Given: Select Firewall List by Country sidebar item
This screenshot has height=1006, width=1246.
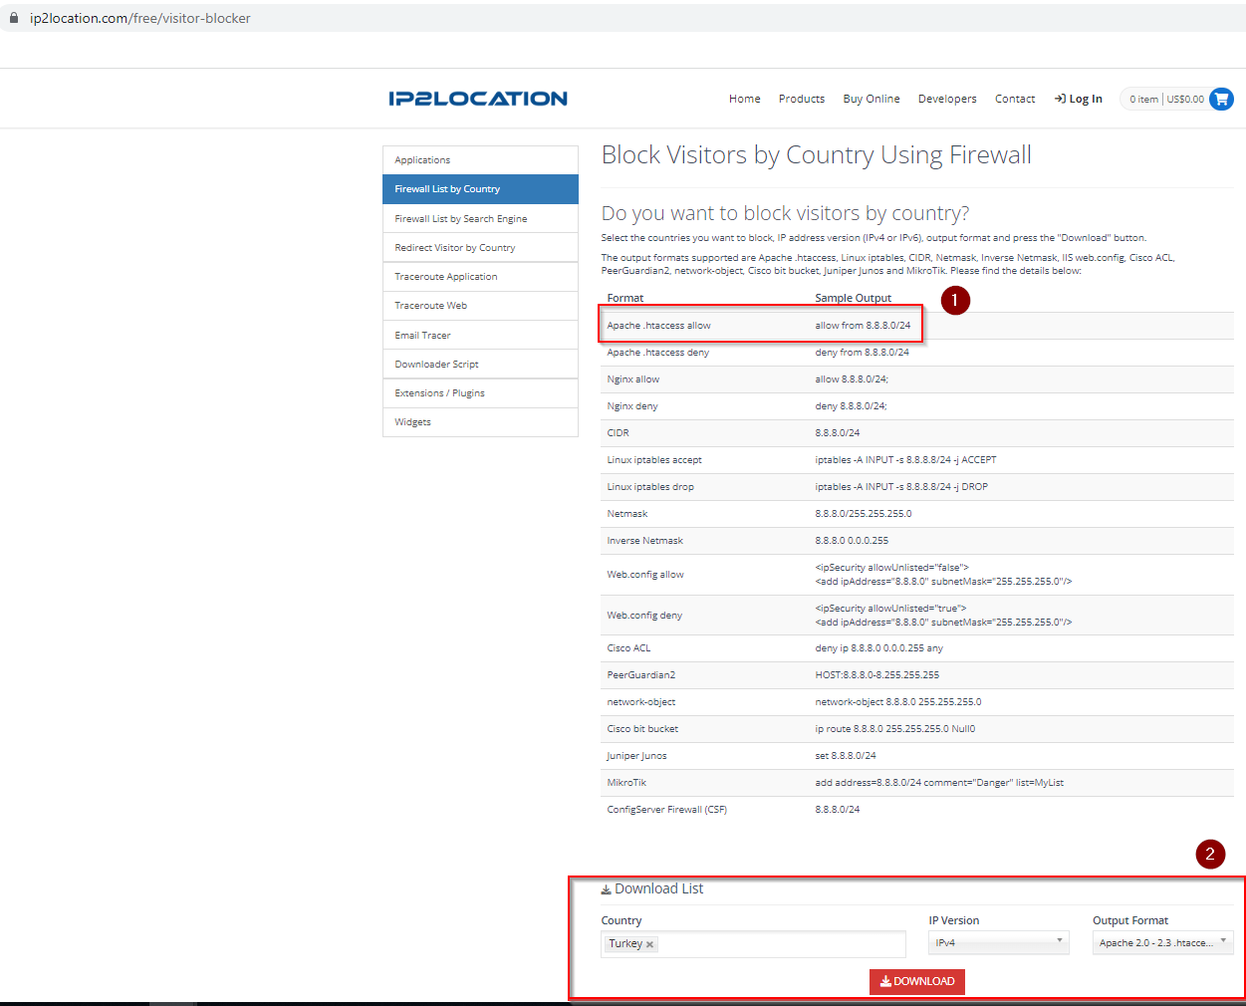Looking at the screenshot, I should click(480, 189).
